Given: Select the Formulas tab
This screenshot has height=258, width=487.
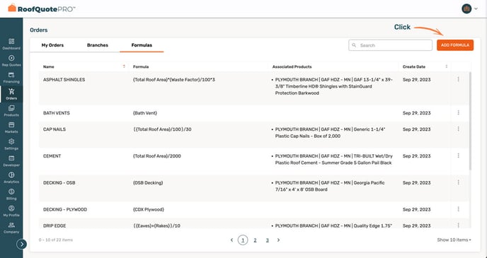Looking at the screenshot, I should pyautogui.click(x=142, y=45).
